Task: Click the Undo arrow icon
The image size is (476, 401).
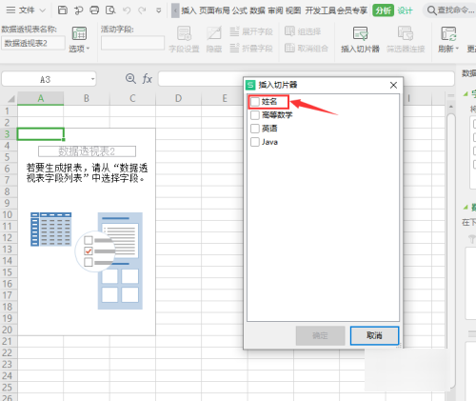Action: pyautogui.click(x=127, y=10)
